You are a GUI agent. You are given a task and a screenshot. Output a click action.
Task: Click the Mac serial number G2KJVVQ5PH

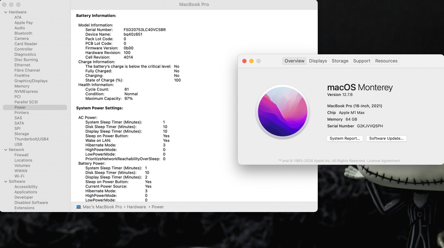point(370,126)
